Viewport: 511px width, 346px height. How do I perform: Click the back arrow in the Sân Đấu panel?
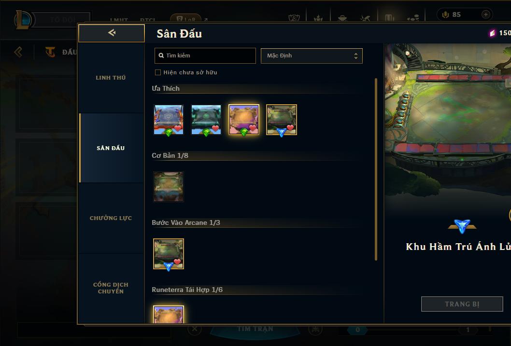click(112, 32)
